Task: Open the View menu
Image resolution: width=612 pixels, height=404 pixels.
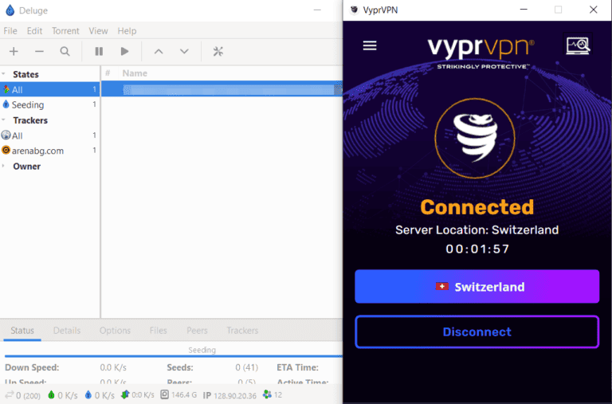Action: point(98,31)
